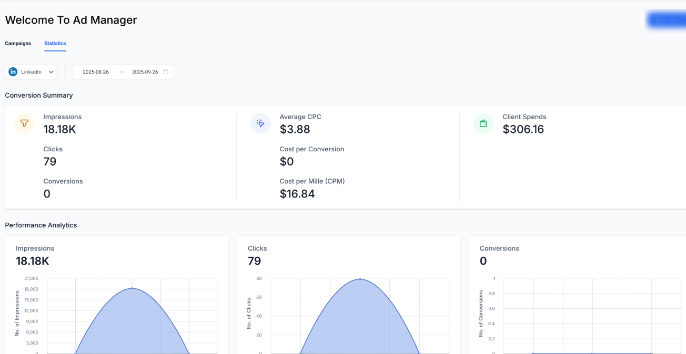The width and height of the screenshot is (686, 354).
Task: Click the orange funnel icon beside Impressions
Action: tap(24, 123)
